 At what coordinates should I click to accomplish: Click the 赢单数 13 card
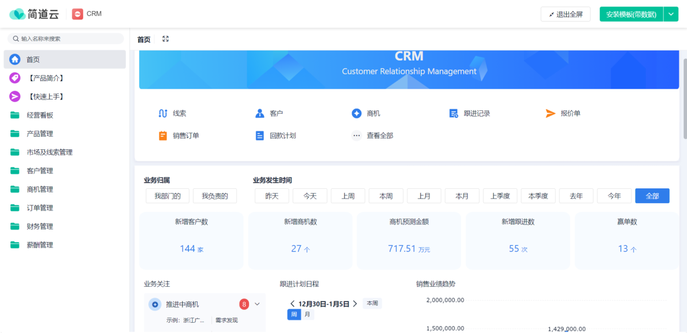pos(627,241)
